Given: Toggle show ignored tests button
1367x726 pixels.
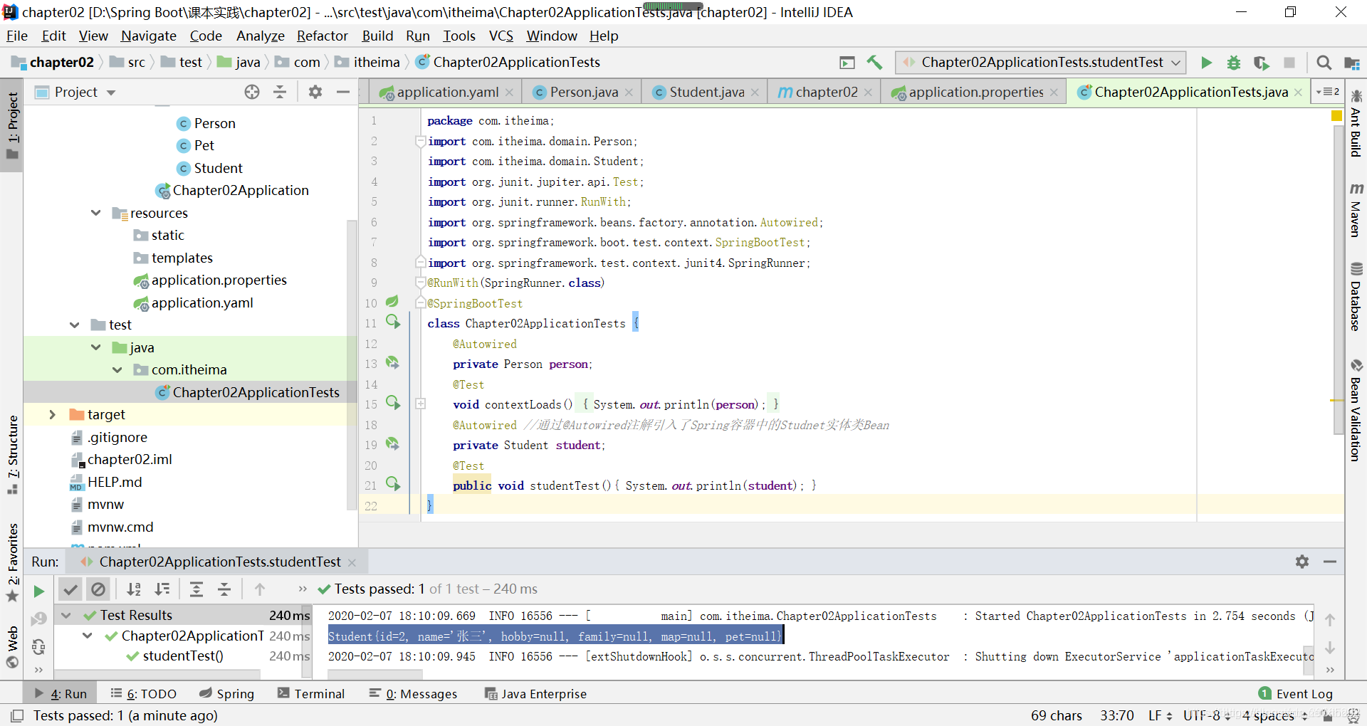Looking at the screenshot, I should [98, 589].
